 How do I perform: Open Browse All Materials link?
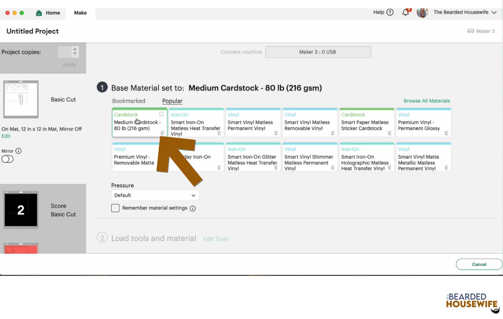point(426,101)
